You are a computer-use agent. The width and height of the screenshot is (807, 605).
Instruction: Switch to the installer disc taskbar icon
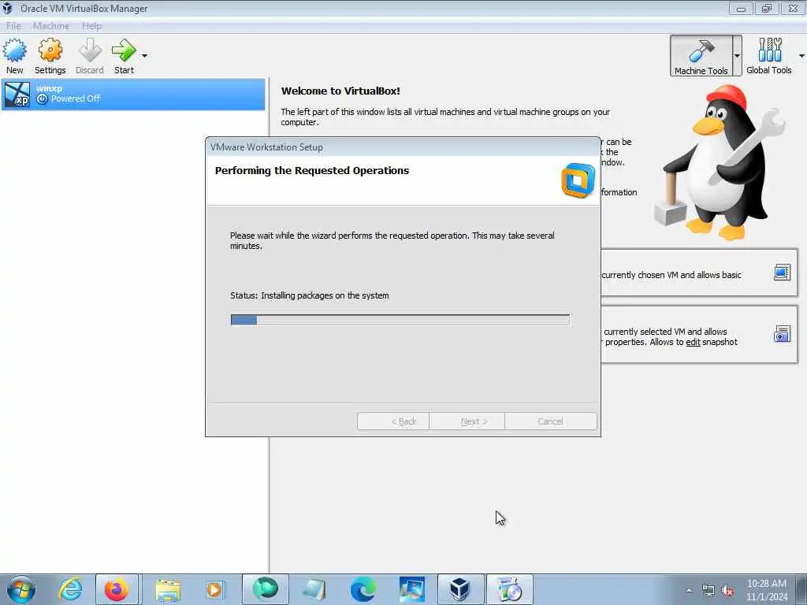coord(510,589)
